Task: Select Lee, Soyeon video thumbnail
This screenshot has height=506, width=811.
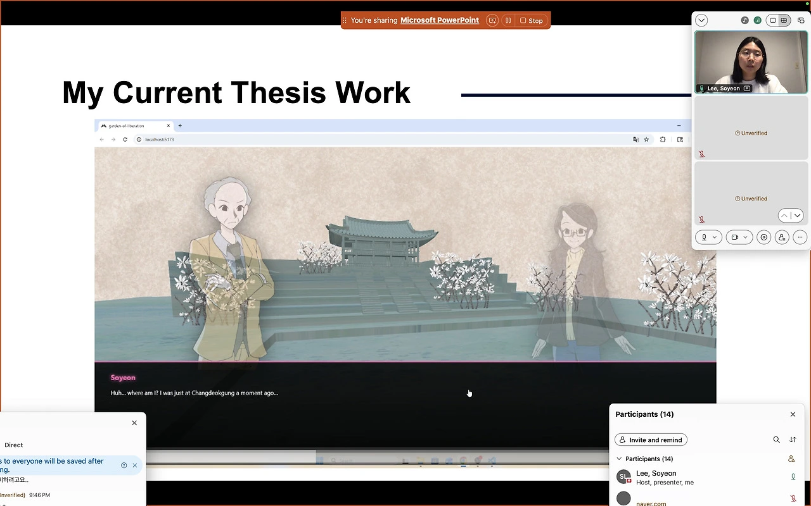Action: 751,62
